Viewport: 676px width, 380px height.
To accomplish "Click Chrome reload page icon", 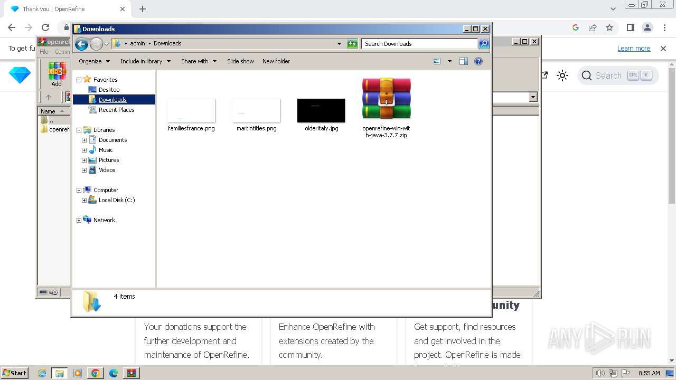I will tap(45, 27).
